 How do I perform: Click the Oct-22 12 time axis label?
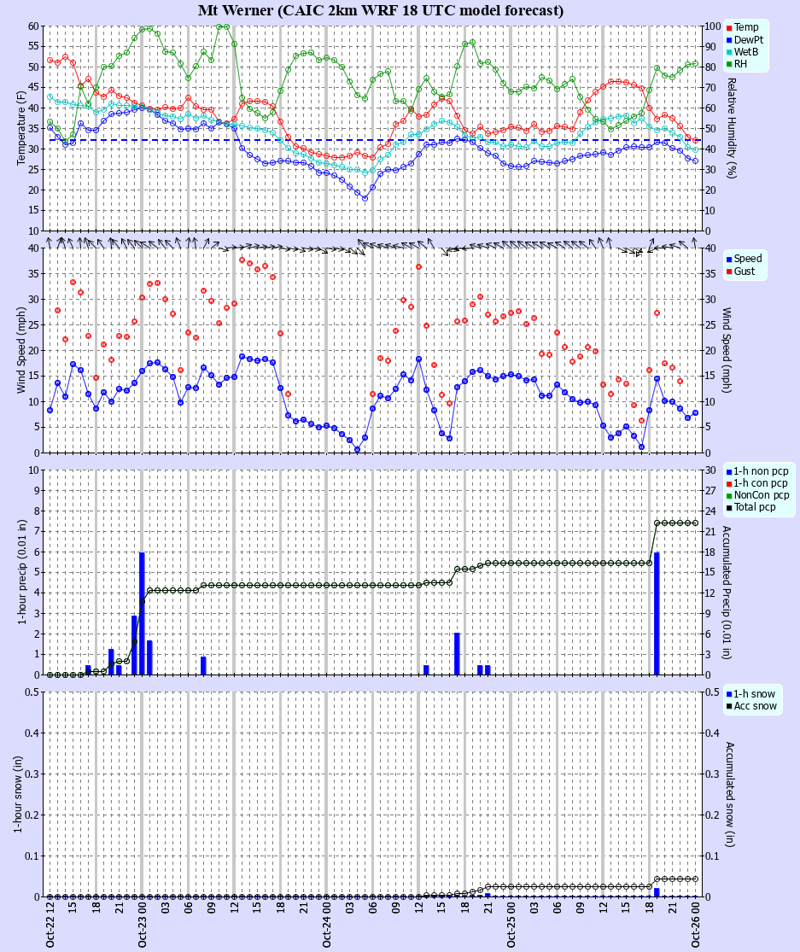[x=50, y=923]
